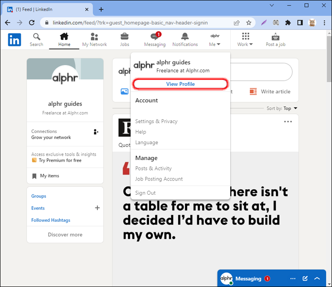Open the My Network icon
Screen dimensions: 332x287
(x=94, y=39)
